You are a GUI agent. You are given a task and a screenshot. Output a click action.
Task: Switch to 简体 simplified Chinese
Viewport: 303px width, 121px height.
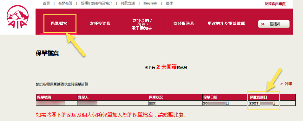point(169,3)
